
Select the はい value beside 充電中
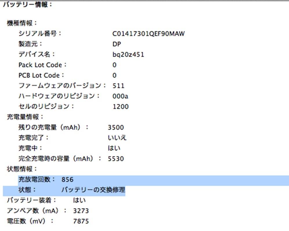(114, 148)
